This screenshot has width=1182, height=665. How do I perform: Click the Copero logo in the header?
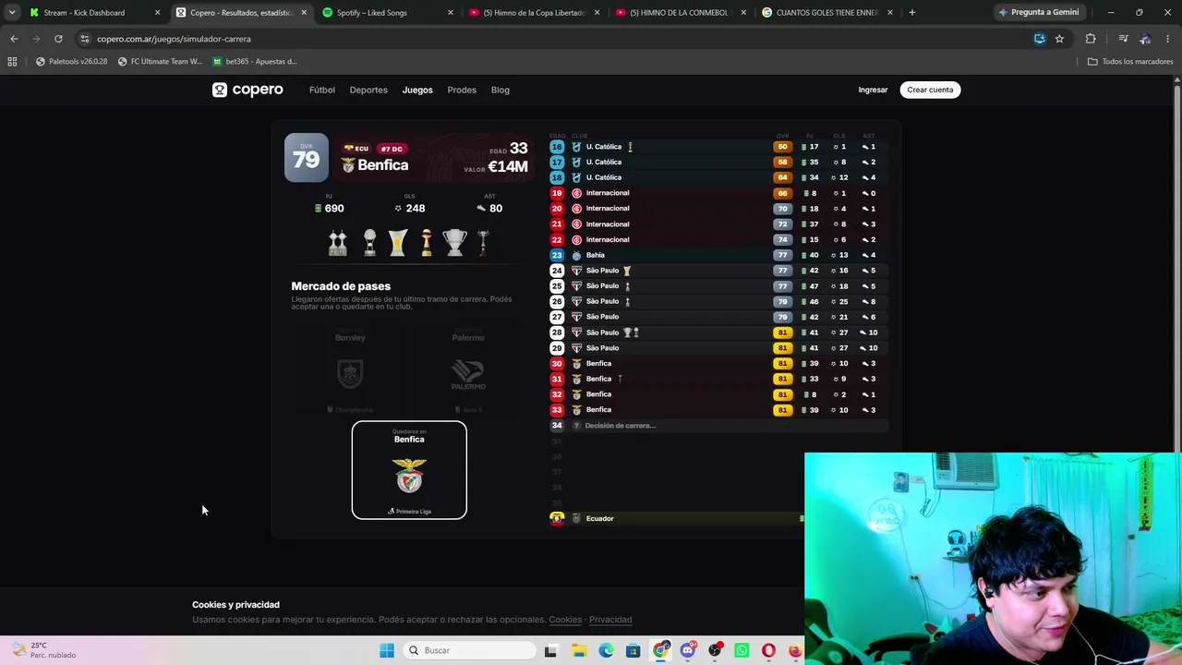[247, 90]
